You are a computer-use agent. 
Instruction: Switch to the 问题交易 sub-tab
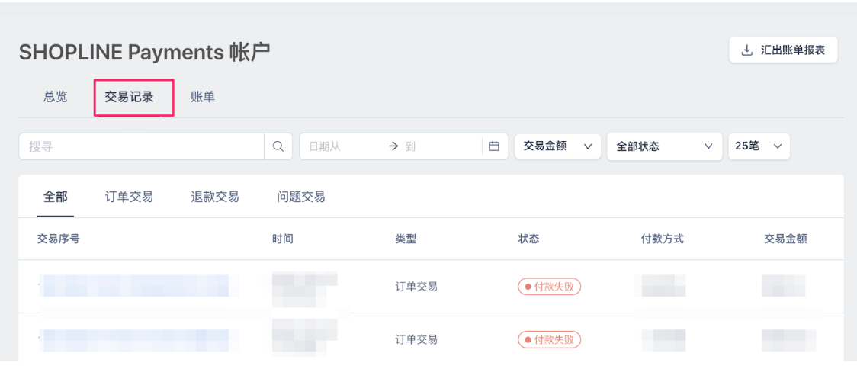[301, 197]
